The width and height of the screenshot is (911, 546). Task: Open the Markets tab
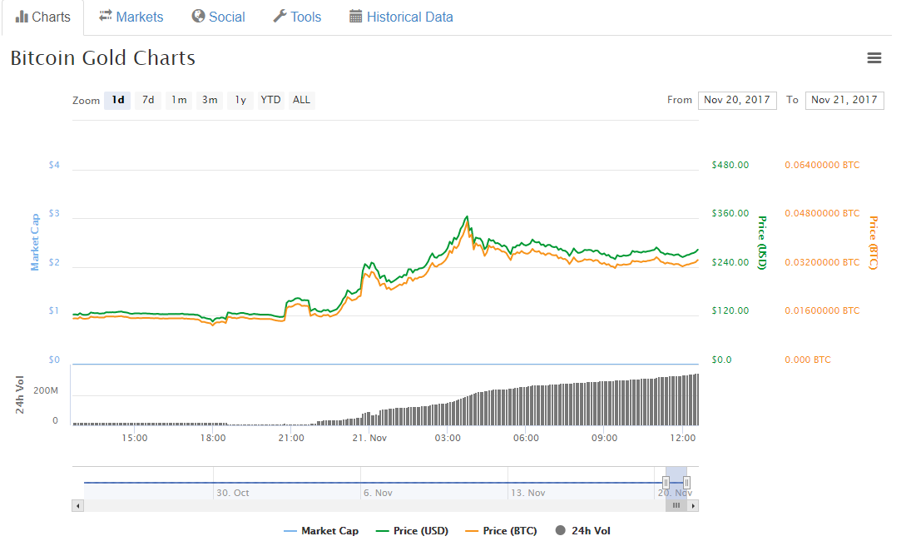coord(131,17)
